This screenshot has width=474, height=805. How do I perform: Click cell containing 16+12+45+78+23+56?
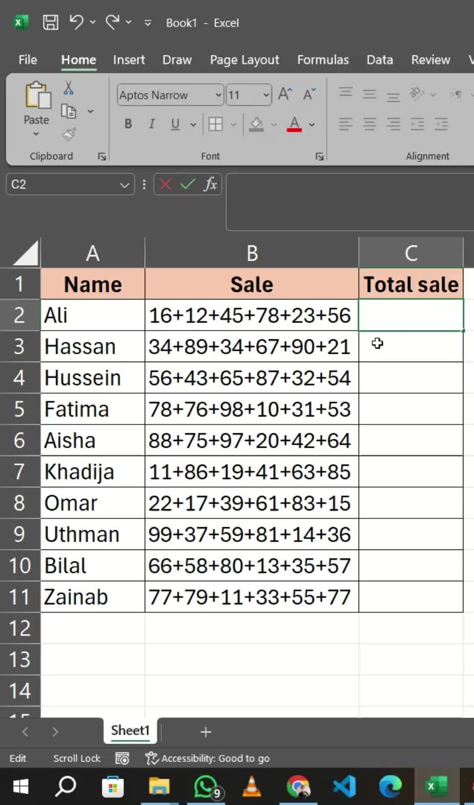[x=252, y=315]
